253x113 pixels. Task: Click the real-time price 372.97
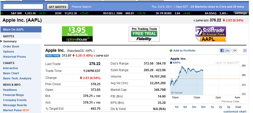point(67,56)
